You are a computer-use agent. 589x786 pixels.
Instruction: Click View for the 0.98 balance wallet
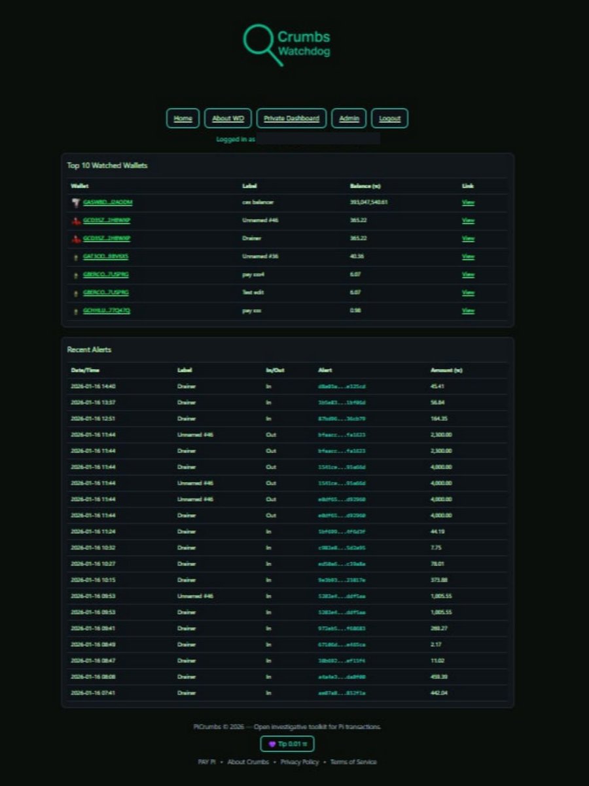coord(469,310)
